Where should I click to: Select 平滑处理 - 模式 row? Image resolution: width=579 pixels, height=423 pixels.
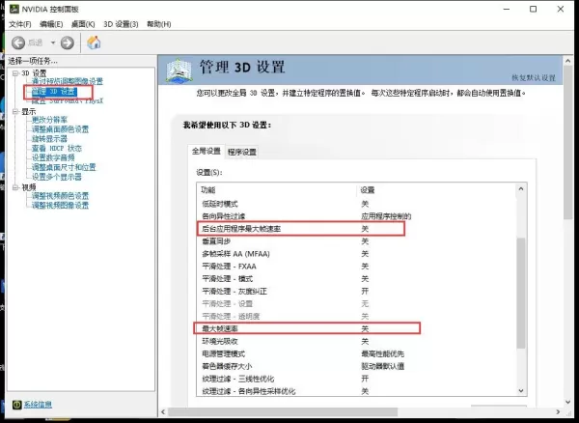pos(356,279)
